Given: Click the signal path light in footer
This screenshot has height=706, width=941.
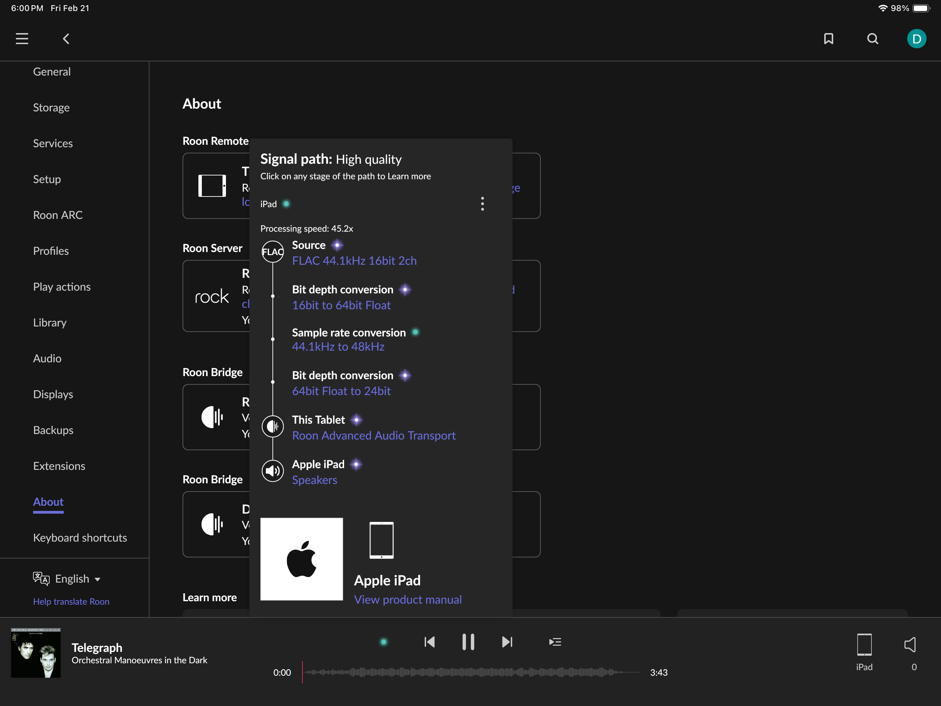Looking at the screenshot, I should 383,642.
